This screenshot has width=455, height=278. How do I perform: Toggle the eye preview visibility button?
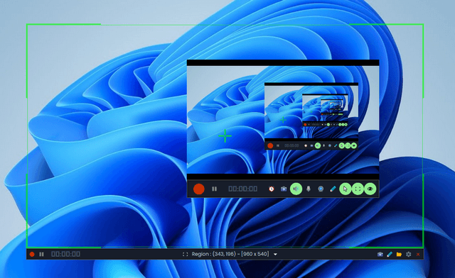point(370,189)
